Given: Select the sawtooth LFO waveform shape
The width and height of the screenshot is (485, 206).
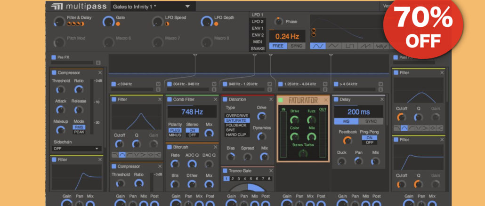Looking at the screenshot, I should [365, 46].
